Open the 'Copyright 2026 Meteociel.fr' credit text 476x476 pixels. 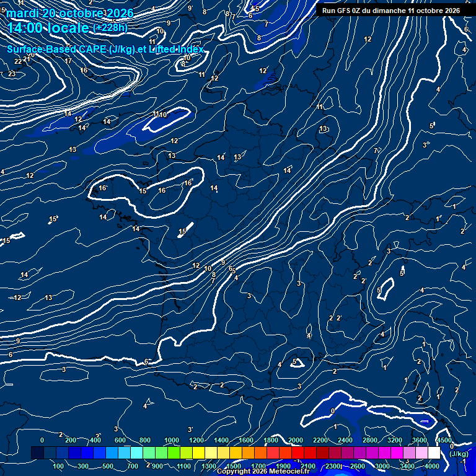click(x=263, y=471)
